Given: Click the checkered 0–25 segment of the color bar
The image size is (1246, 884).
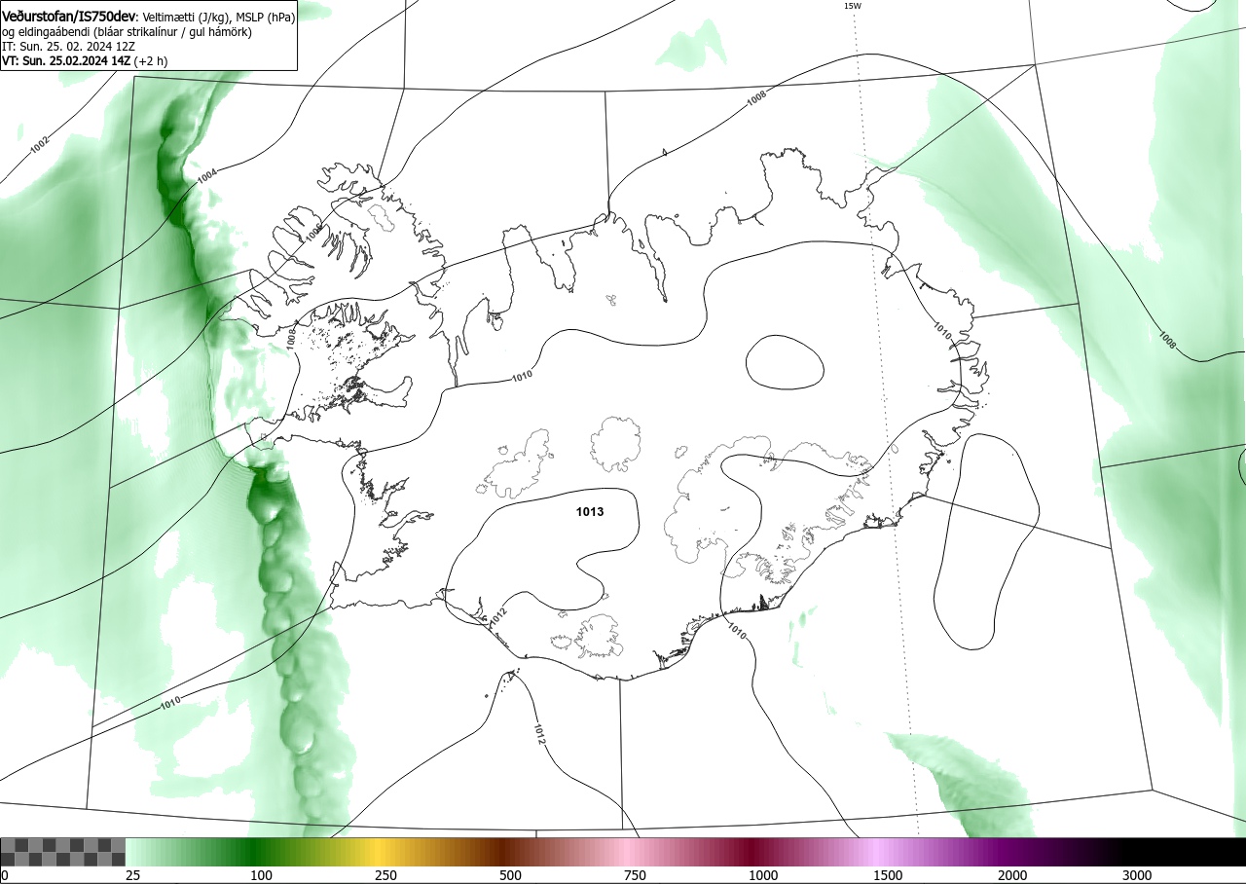Looking at the screenshot, I should point(62,852).
